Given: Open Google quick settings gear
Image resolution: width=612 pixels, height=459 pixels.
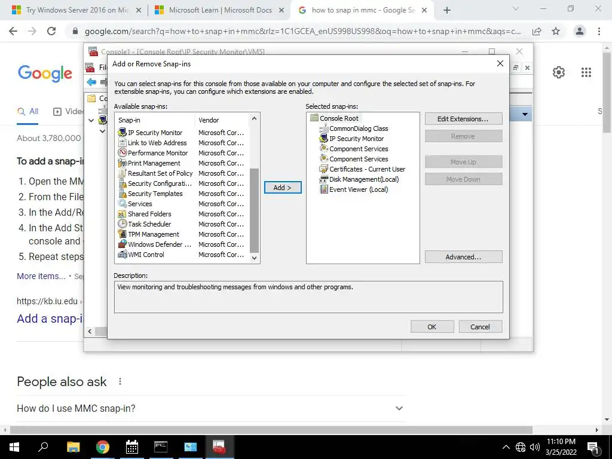Looking at the screenshot, I should (559, 72).
